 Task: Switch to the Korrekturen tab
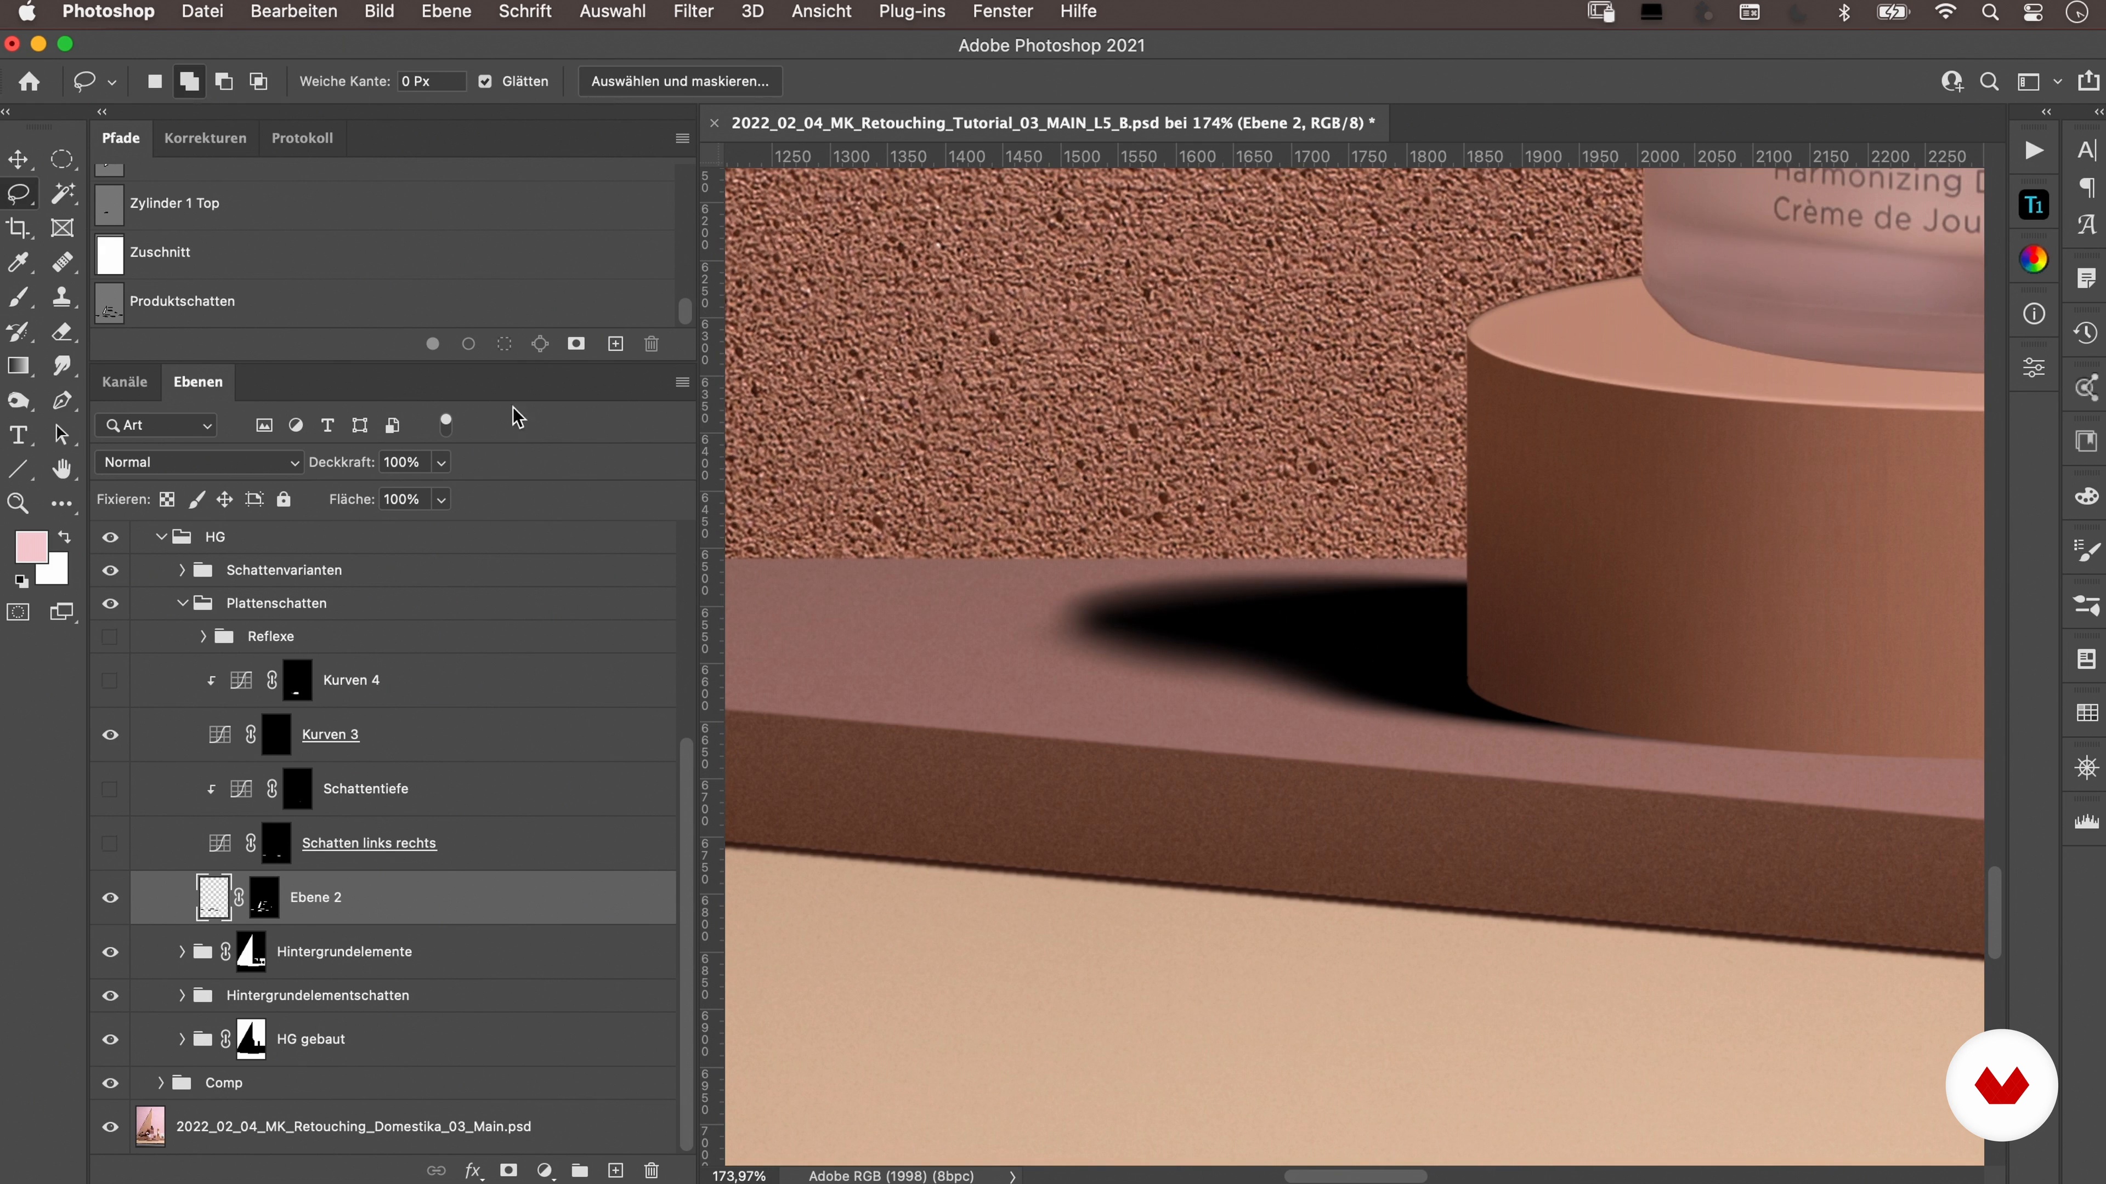[205, 138]
